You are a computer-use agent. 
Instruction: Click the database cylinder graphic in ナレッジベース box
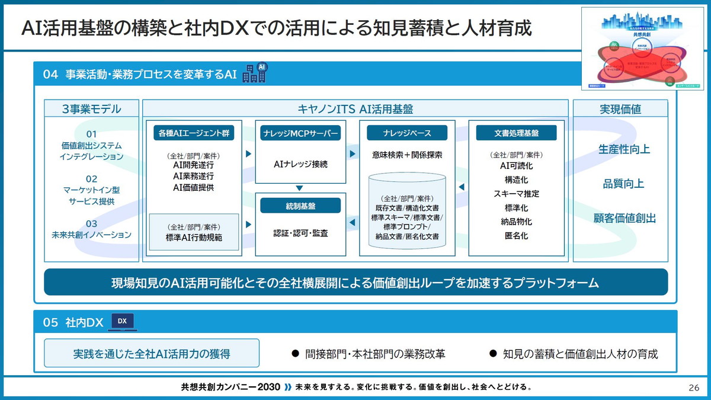point(406,210)
